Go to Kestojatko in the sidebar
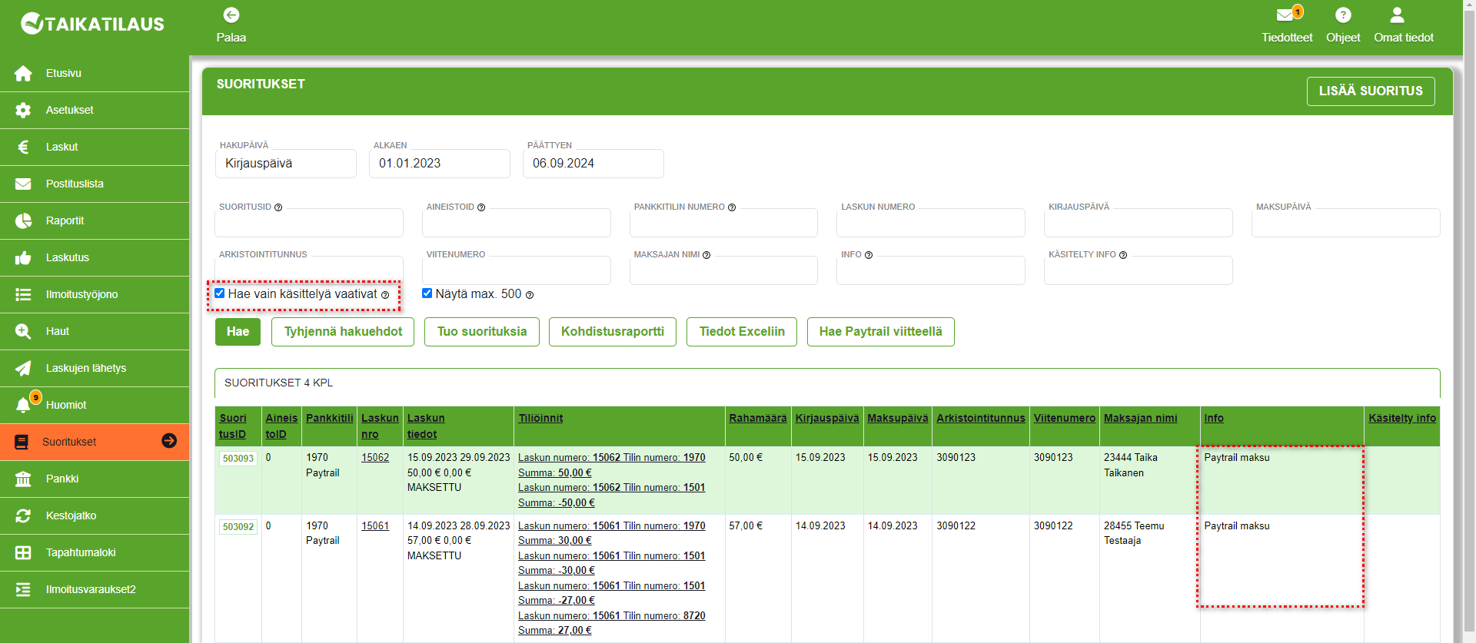 (x=71, y=515)
